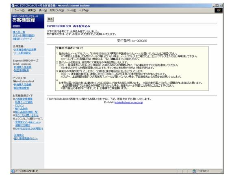Open 登録申込み link
The width and height of the screenshot is (234, 175).
[22, 122]
